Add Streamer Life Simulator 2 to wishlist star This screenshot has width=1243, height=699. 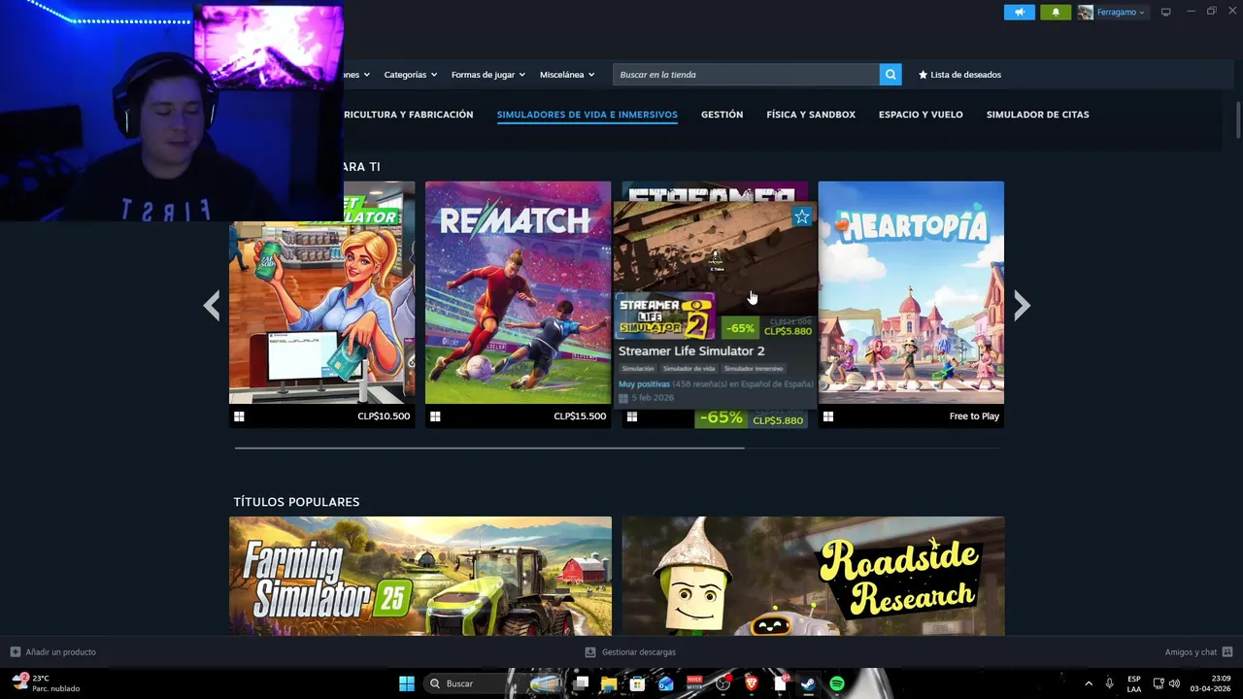point(802,216)
